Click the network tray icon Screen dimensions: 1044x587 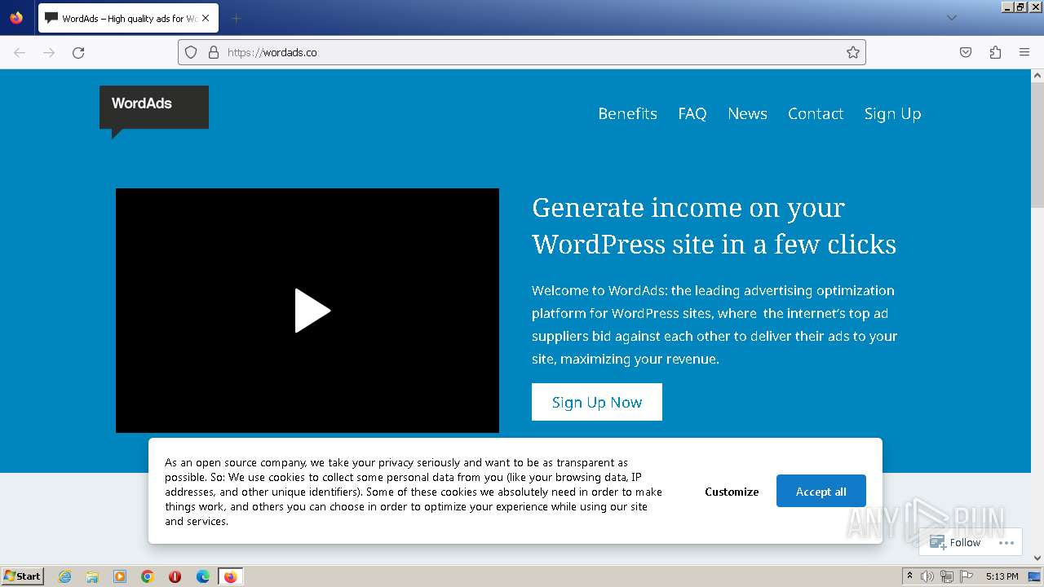pyautogui.click(x=947, y=576)
